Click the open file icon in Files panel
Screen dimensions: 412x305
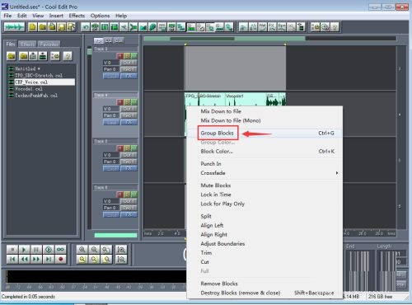(x=12, y=56)
